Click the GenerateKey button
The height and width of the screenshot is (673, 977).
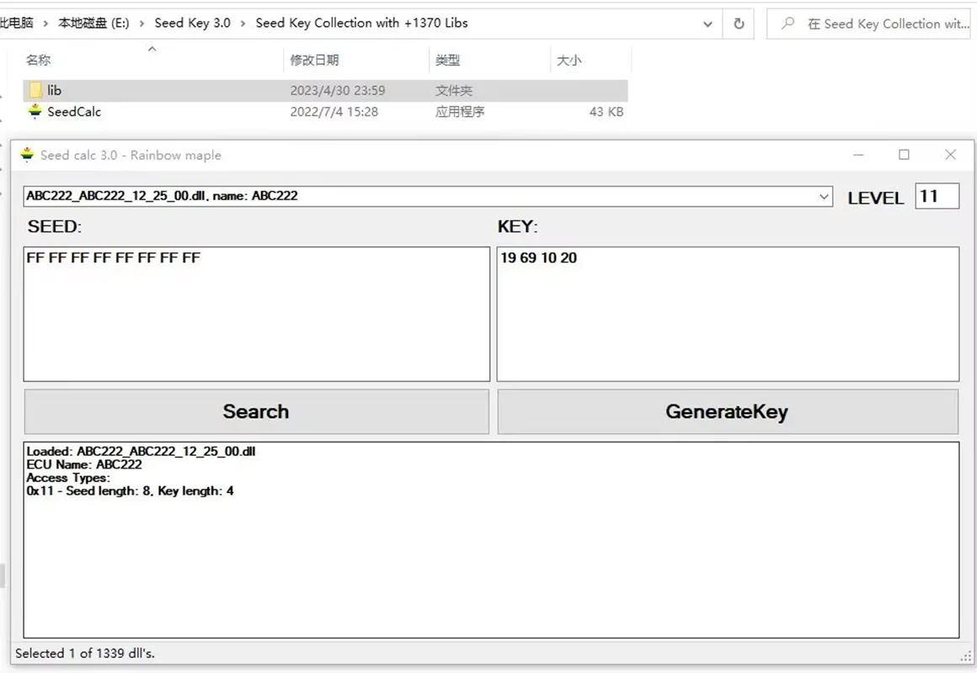[727, 411]
